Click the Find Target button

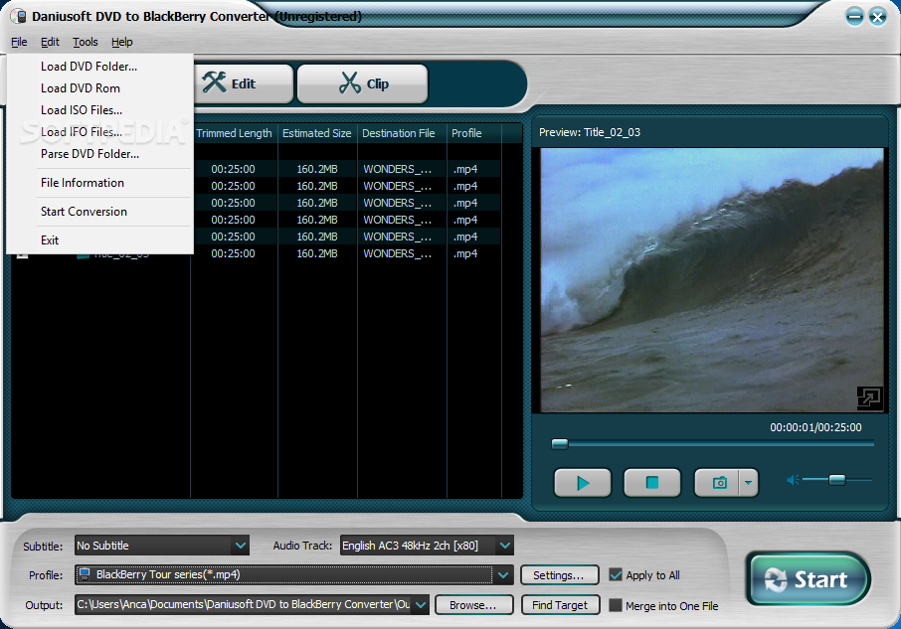[x=560, y=605]
